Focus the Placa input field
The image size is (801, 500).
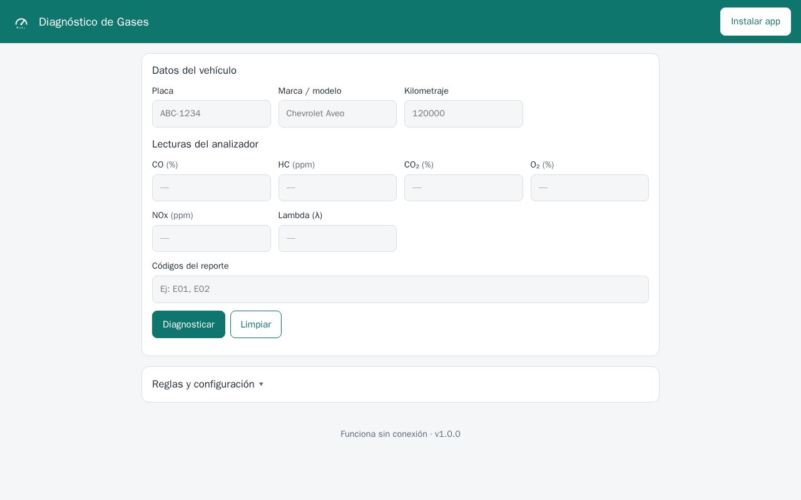(x=212, y=114)
